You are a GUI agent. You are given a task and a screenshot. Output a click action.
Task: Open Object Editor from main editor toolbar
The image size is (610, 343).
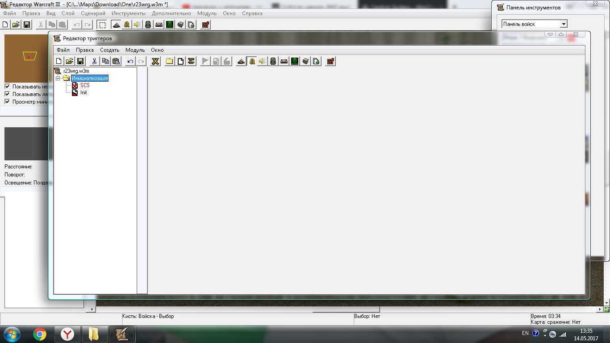(x=148, y=25)
